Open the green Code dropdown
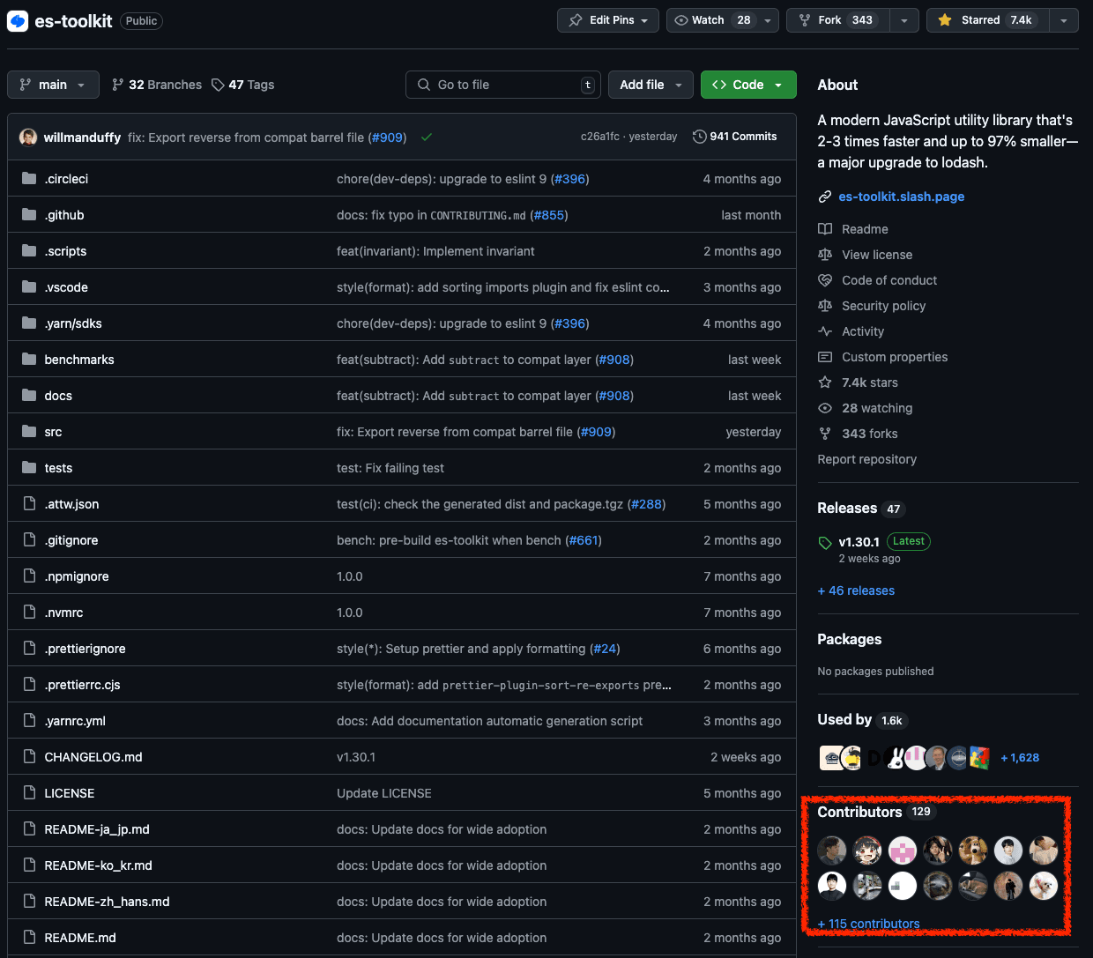1093x958 pixels. (747, 85)
